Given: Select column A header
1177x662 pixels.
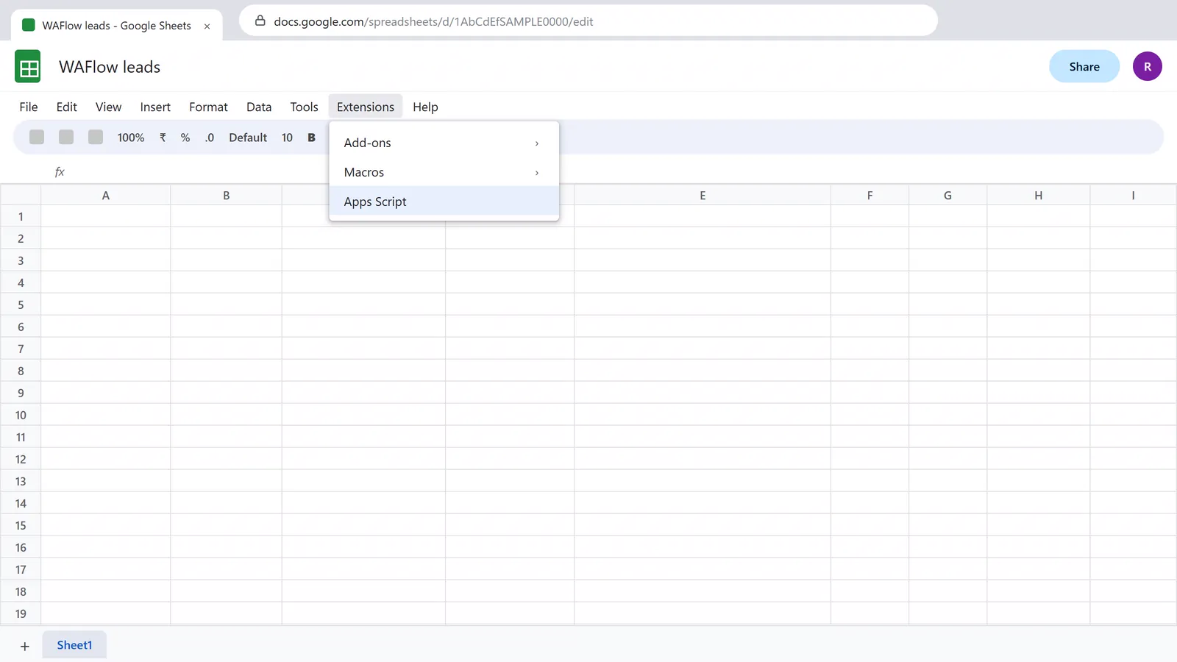Looking at the screenshot, I should pos(106,195).
